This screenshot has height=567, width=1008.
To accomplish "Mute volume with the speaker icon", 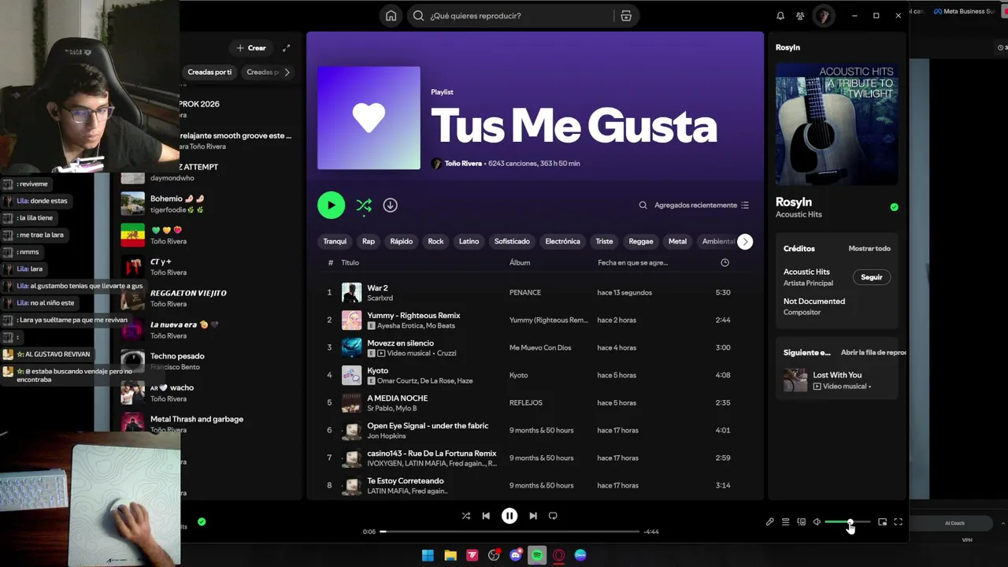I will point(817,522).
